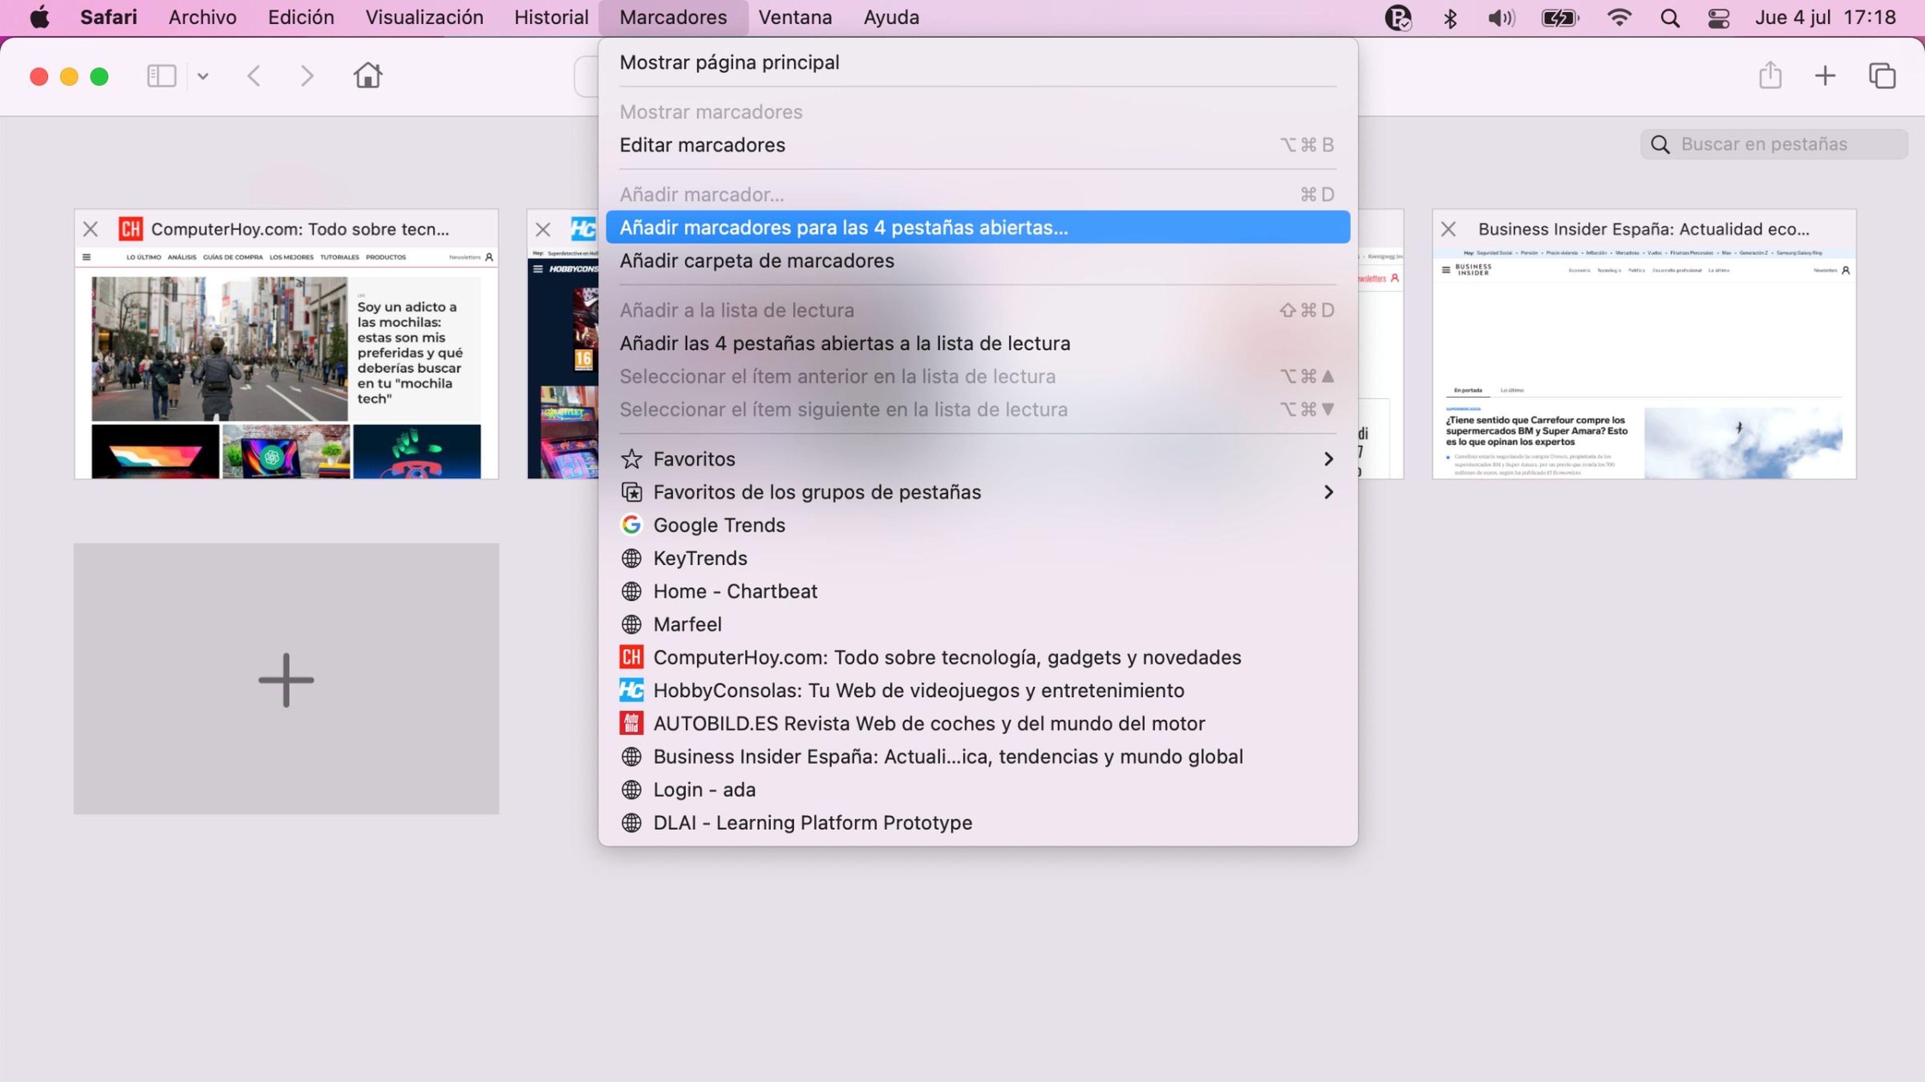Open the AUTOBILD.ES bookmark entry
This screenshot has width=1925, height=1082.
[978, 723]
